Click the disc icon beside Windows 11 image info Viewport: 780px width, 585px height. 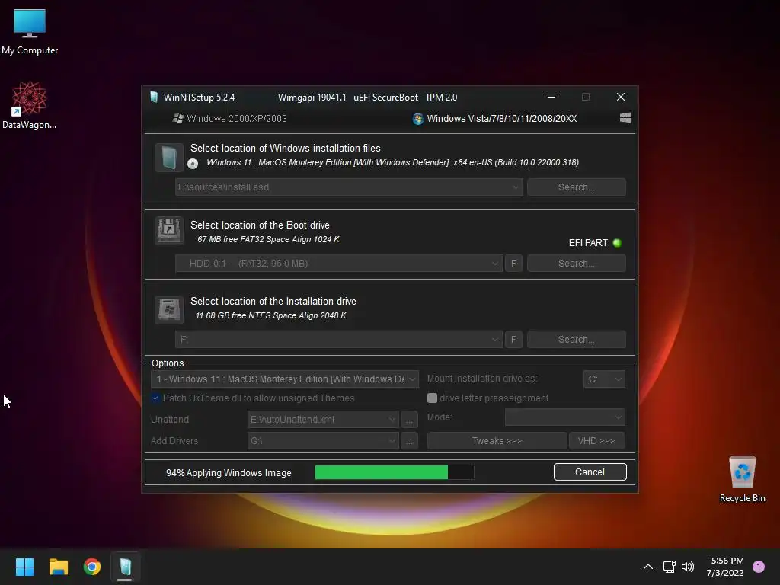[193, 164]
